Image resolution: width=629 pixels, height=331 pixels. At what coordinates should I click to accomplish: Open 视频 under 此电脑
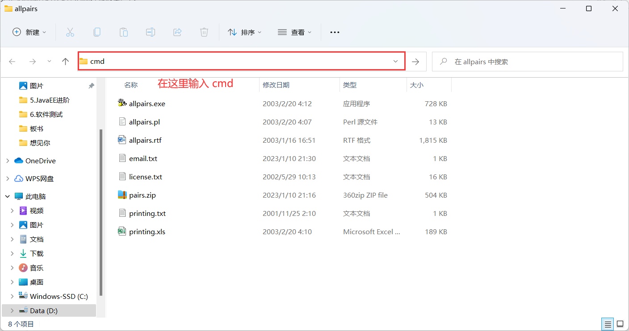[x=31, y=211]
